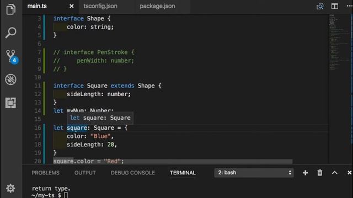Open Source Control view with 4 badge
This screenshot has height=198, width=353.
pyautogui.click(x=12, y=56)
